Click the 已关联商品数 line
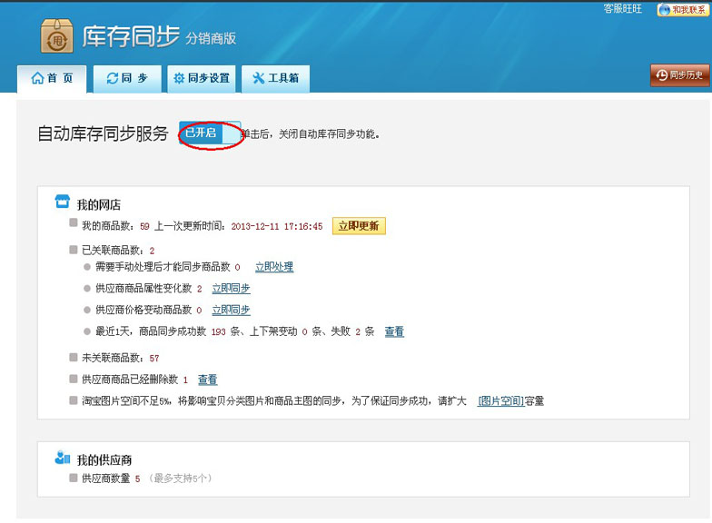Viewport: 712px width, 523px height. coord(118,251)
